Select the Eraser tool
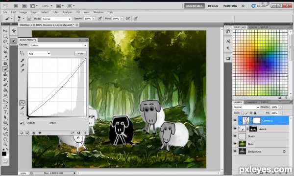 click(5, 85)
